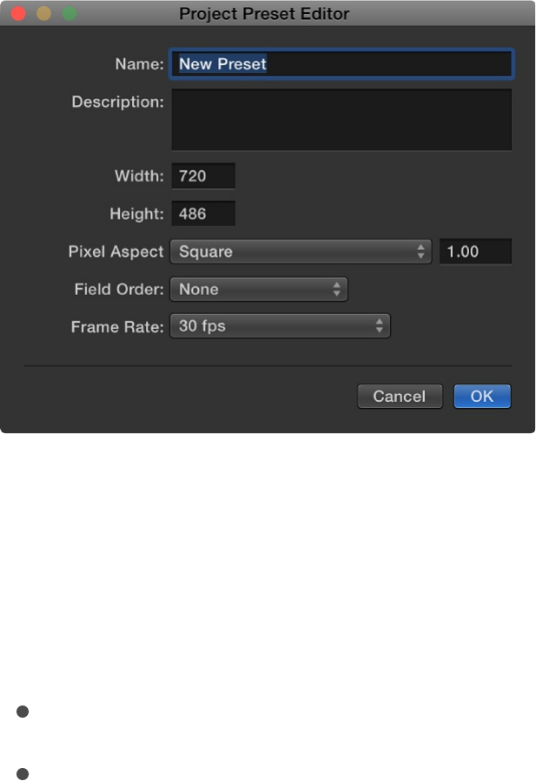Expand the Frame Rate 30 fps dropdown
Image resolution: width=536 pixels, height=781 pixels.
pos(279,326)
